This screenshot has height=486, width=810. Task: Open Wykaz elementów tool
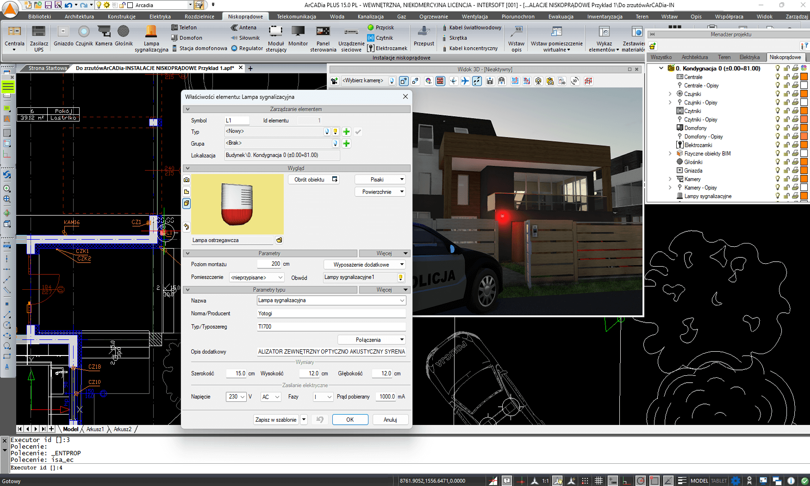(604, 38)
